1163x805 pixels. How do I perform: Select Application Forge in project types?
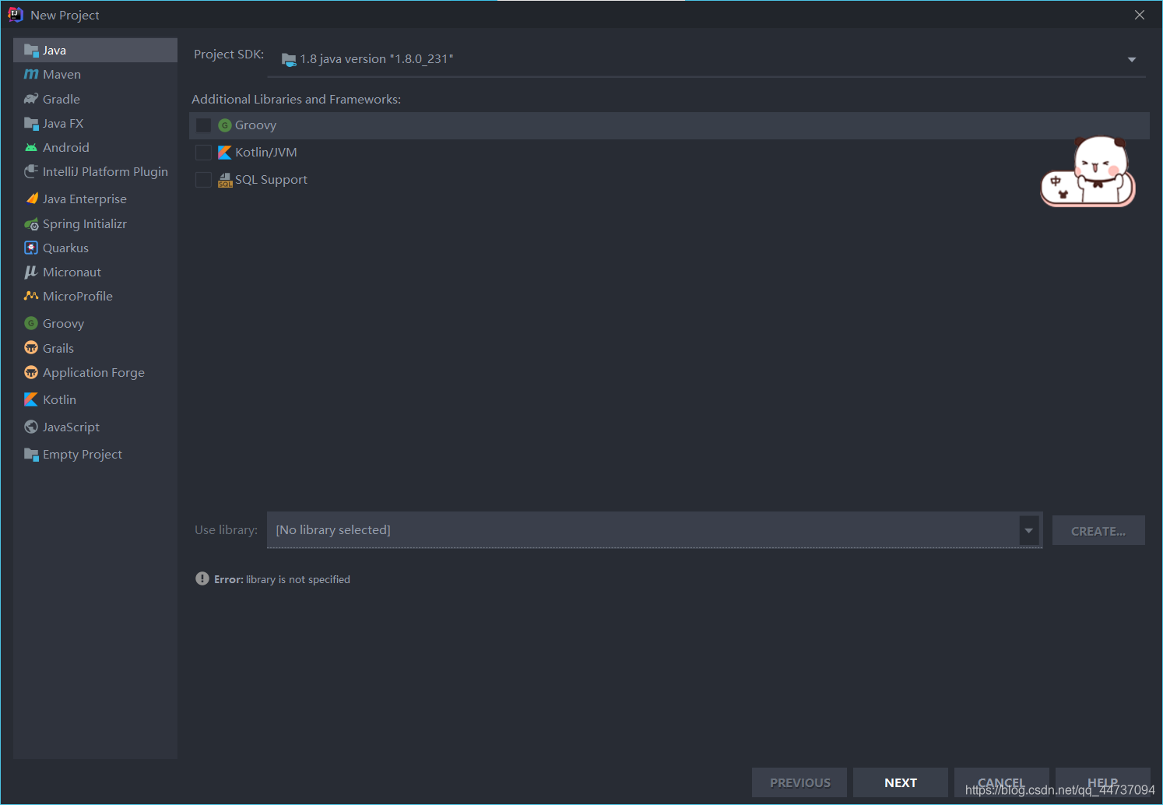pos(95,372)
